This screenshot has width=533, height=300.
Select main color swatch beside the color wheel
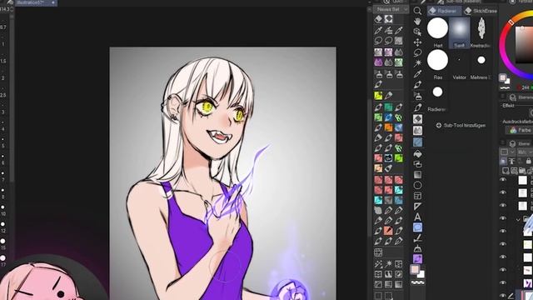point(502,77)
